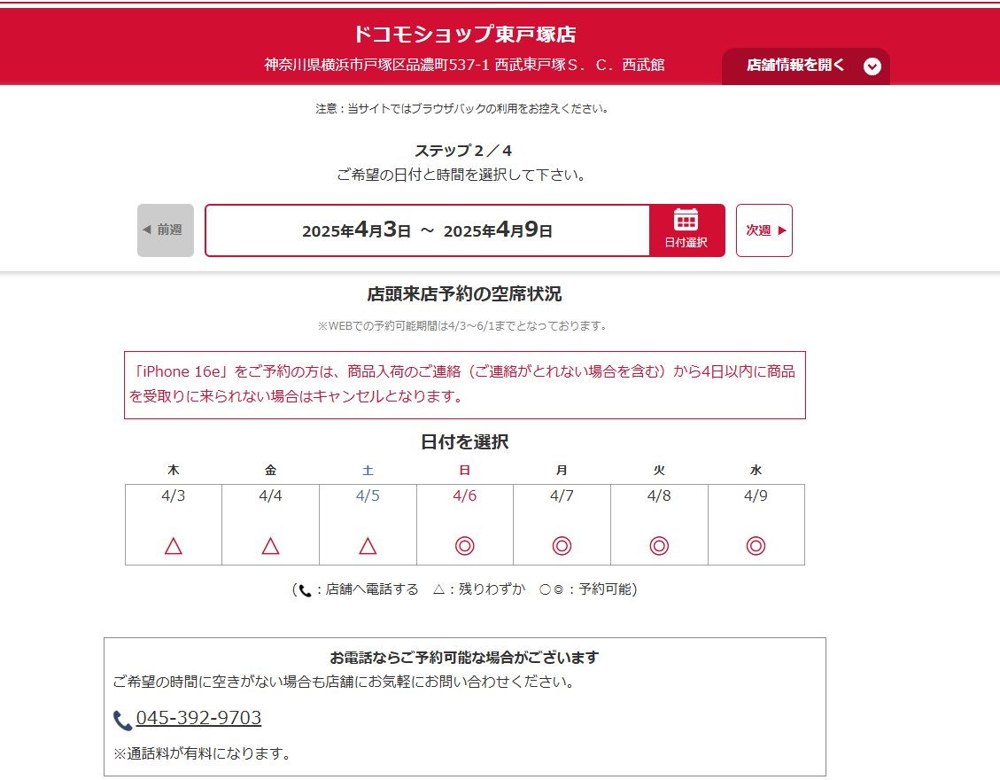Click the 4/9 date label
The image size is (1000, 780).
(756, 495)
